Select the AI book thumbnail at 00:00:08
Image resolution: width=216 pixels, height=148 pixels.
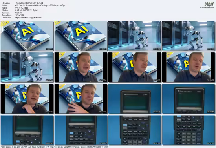click(x=81, y=36)
